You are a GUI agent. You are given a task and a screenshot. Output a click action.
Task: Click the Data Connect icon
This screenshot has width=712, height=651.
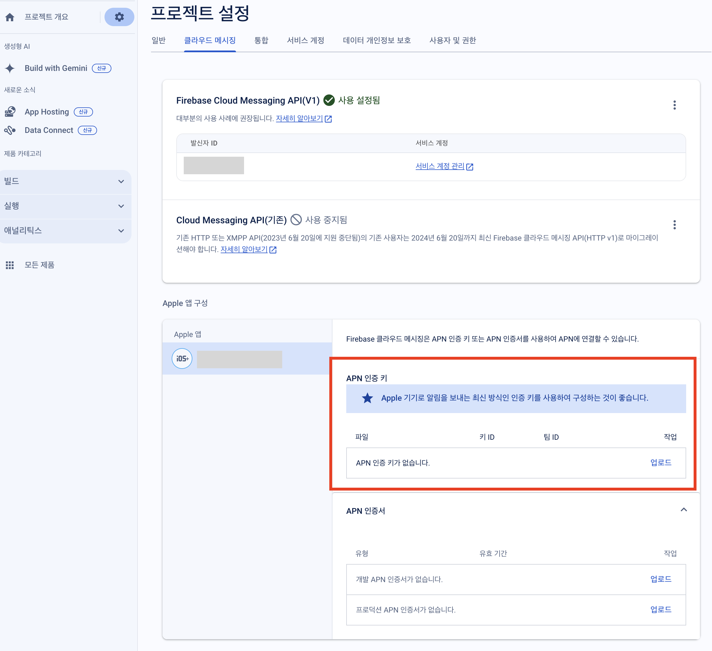[x=10, y=130]
